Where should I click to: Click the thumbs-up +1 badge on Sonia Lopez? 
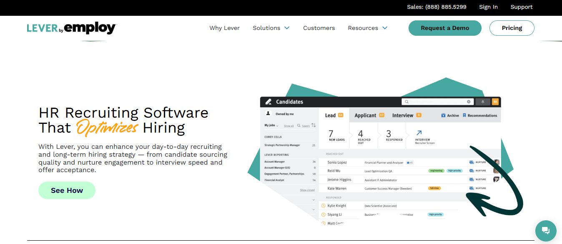pos(410,163)
